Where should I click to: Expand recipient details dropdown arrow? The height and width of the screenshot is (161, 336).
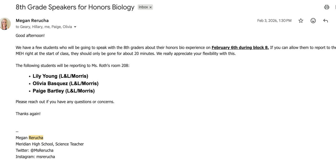point(75,27)
